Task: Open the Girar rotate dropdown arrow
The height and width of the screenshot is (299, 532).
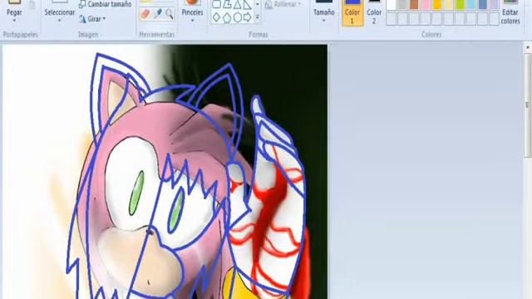Action: click(104, 18)
